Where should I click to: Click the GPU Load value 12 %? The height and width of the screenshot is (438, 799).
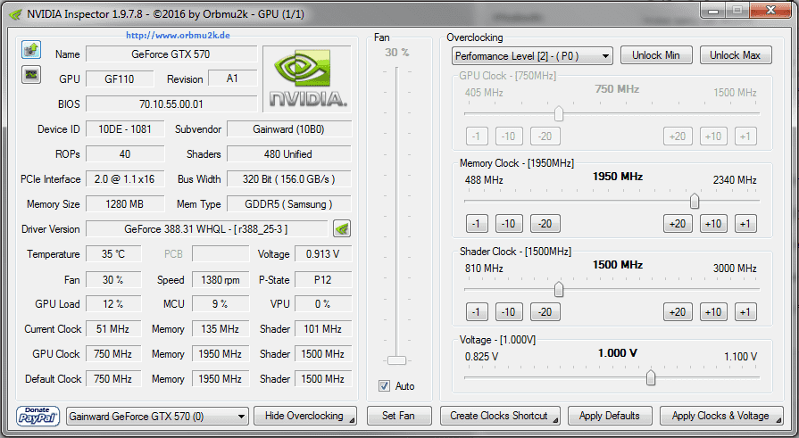[113, 303]
